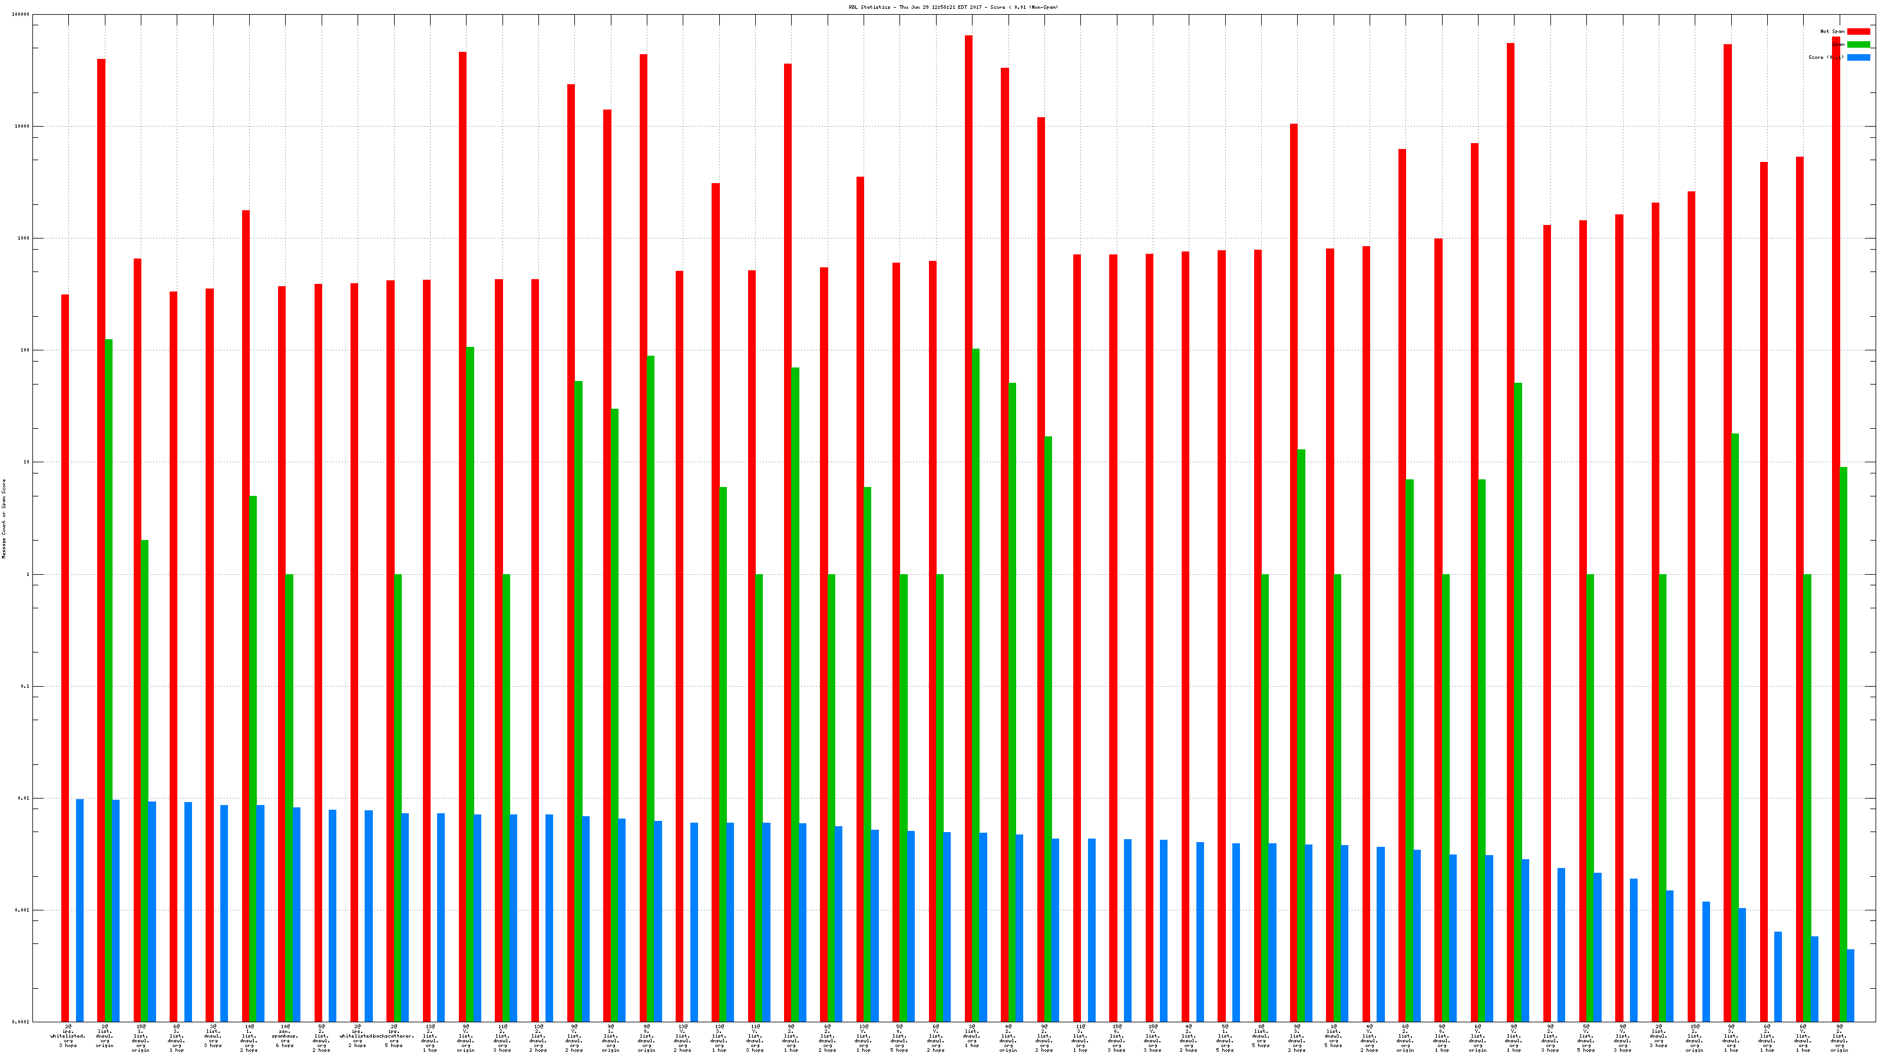1885x1060 pixels.
Task: Click the 100000 y-axis tick label
Action: 21,15
